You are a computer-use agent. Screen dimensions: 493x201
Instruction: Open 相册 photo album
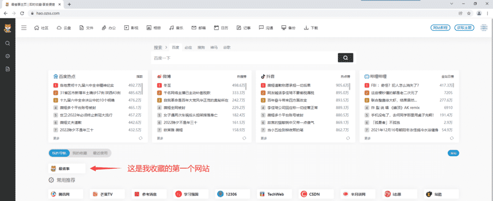(154, 27)
